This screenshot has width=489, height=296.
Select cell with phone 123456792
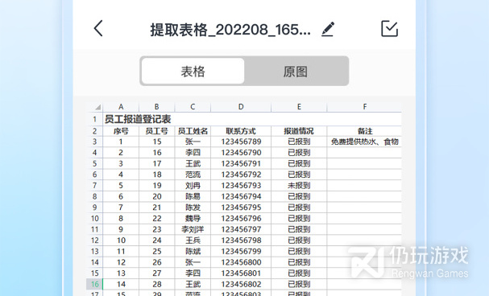[x=241, y=175]
